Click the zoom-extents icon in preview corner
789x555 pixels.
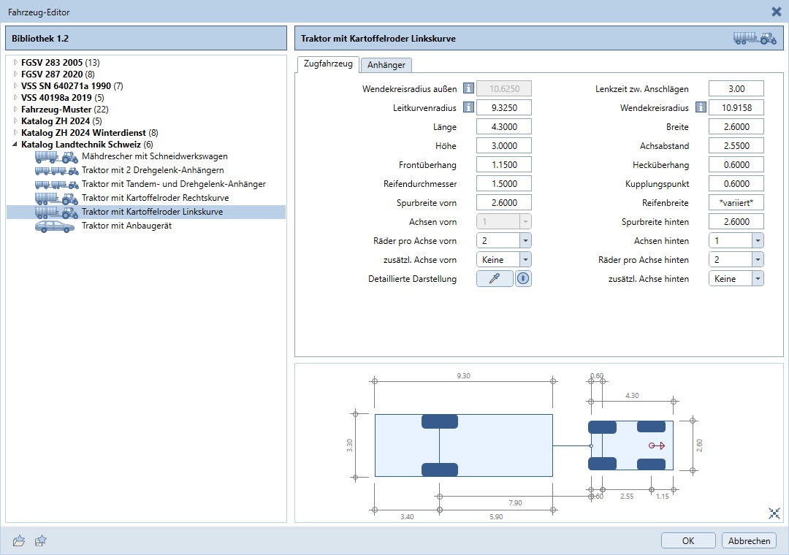774,513
